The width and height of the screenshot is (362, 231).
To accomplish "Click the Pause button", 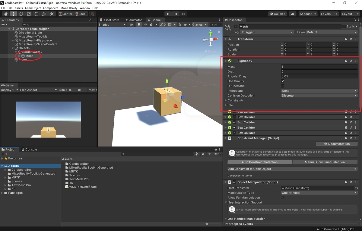I will point(176,14).
